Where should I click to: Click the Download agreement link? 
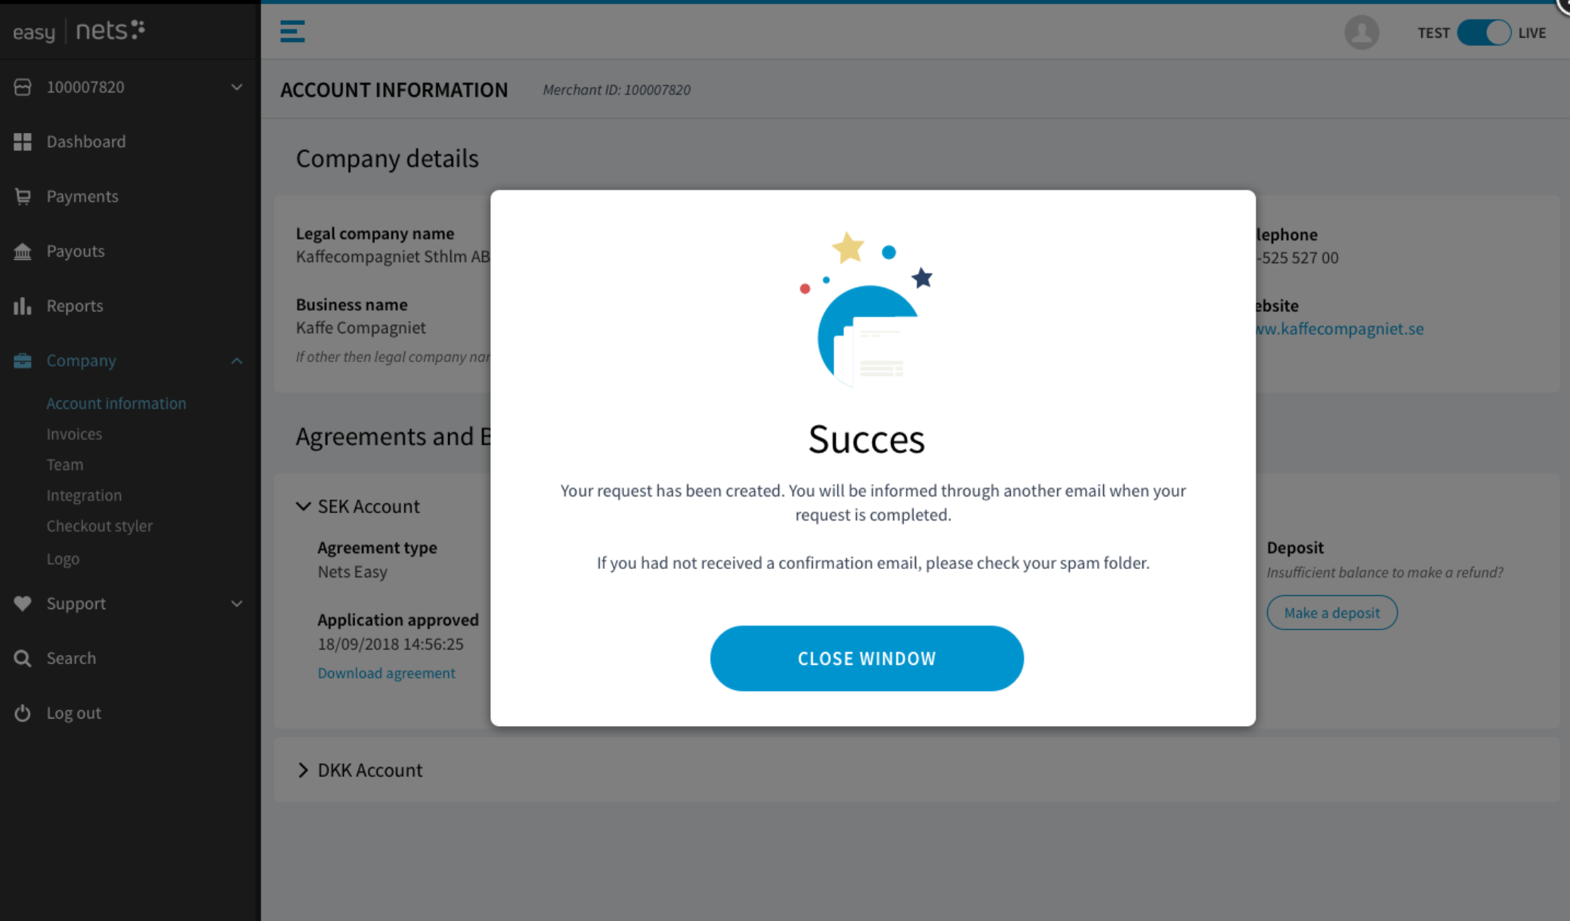[x=386, y=672]
